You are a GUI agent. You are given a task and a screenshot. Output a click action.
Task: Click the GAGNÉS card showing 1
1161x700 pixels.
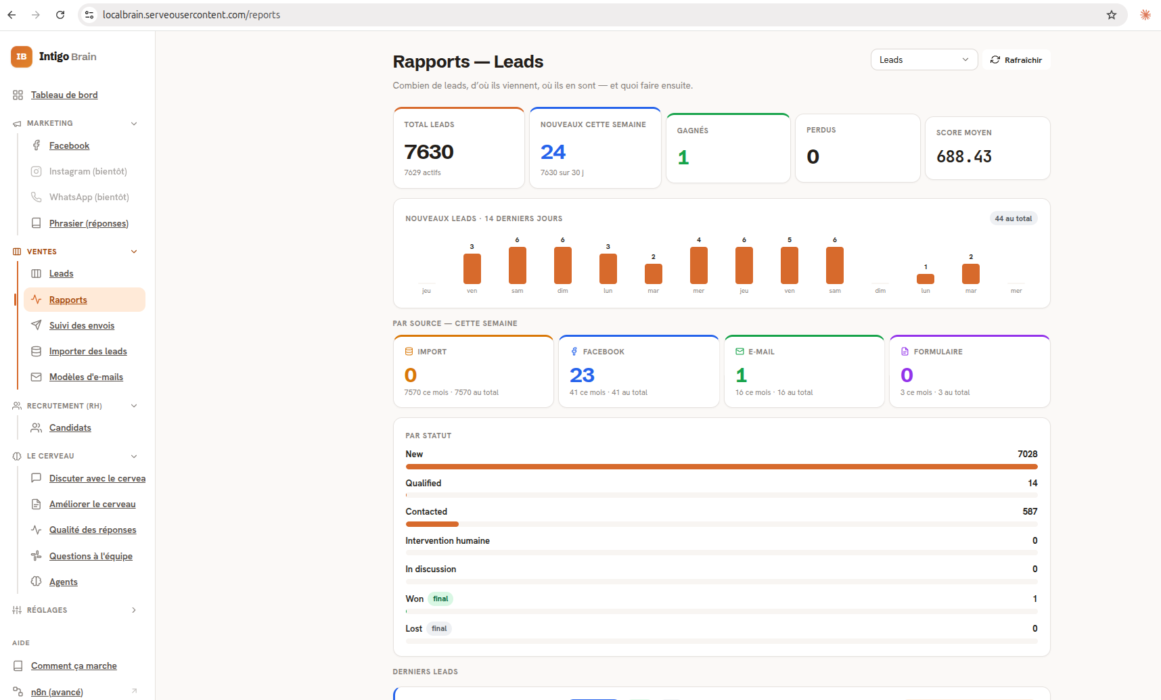click(x=728, y=148)
